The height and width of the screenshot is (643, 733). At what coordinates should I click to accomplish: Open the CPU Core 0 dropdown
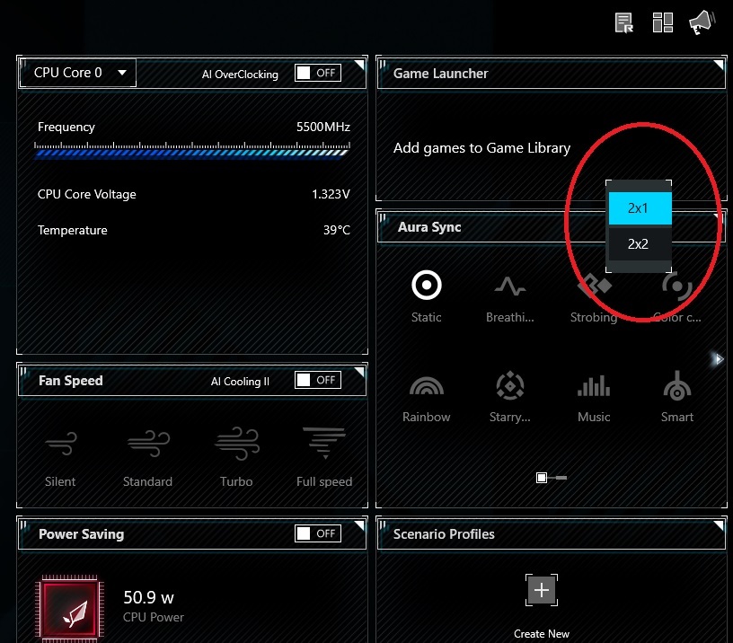point(77,73)
